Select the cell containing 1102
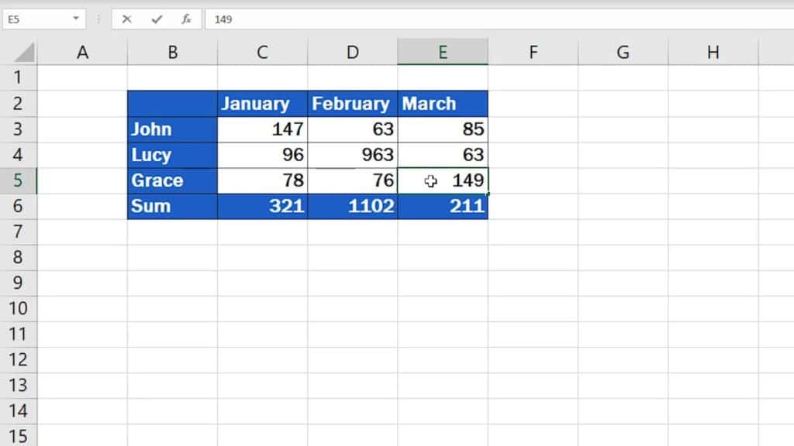This screenshot has height=446, width=794. (x=353, y=206)
